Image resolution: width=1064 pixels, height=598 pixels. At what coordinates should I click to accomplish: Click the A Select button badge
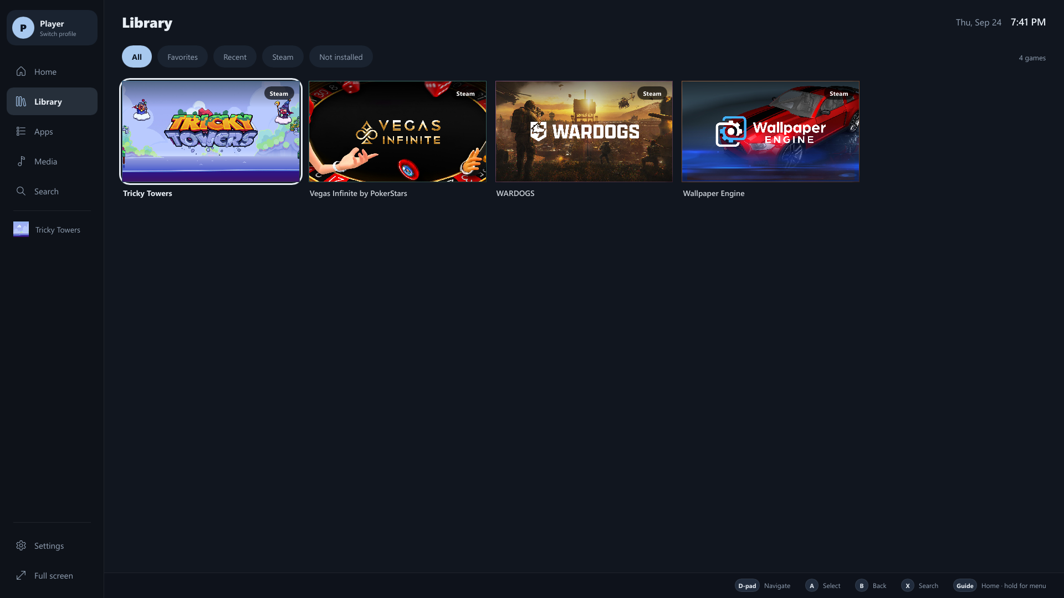(x=812, y=585)
